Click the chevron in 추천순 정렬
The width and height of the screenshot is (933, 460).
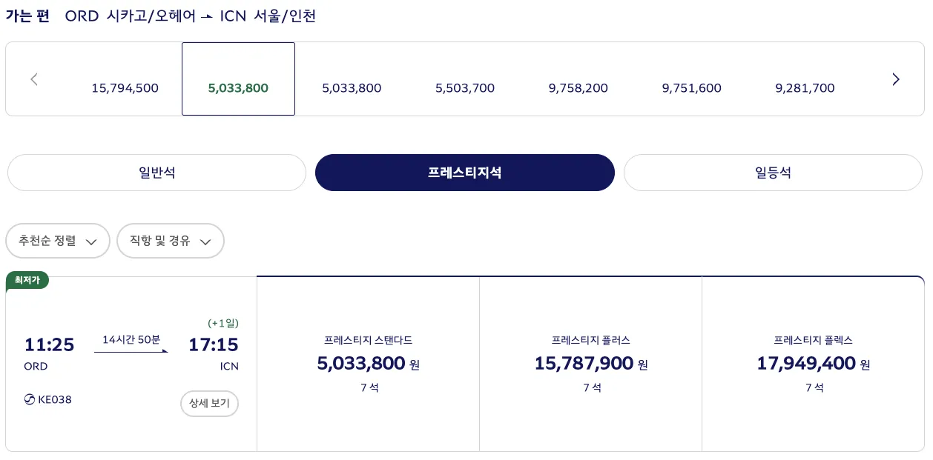[x=91, y=241]
